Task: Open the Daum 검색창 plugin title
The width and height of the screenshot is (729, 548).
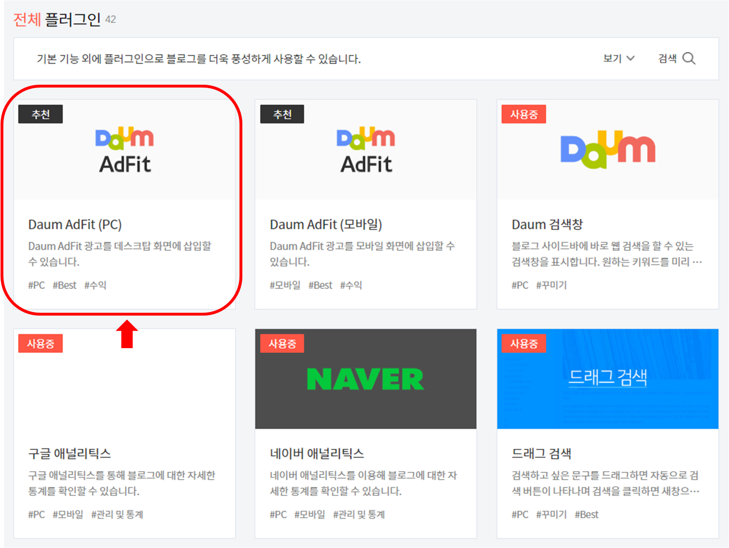Action: point(547,225)
